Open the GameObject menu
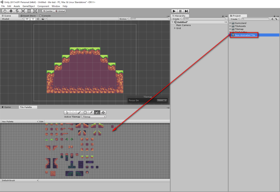The image size is (280, 192). click(28, 6)
